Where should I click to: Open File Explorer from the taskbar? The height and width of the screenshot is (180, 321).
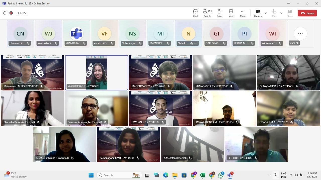pyautogui.click(x=175, y=175)
